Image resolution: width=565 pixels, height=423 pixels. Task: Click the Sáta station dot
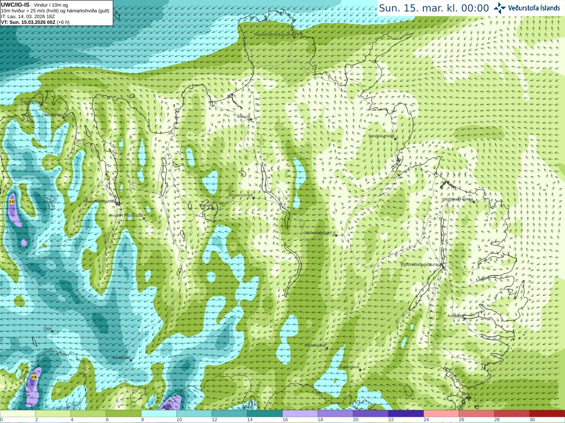(53, 331)
